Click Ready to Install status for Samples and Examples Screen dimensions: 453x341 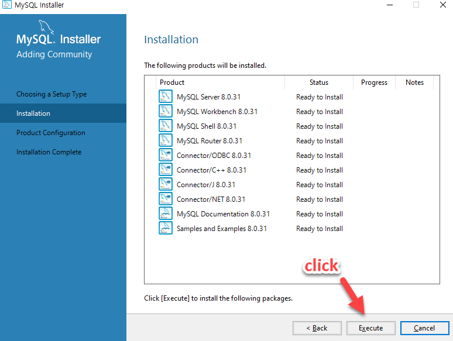coord(320,229)
